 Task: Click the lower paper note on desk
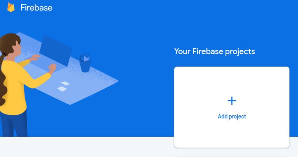pos(62,89)
